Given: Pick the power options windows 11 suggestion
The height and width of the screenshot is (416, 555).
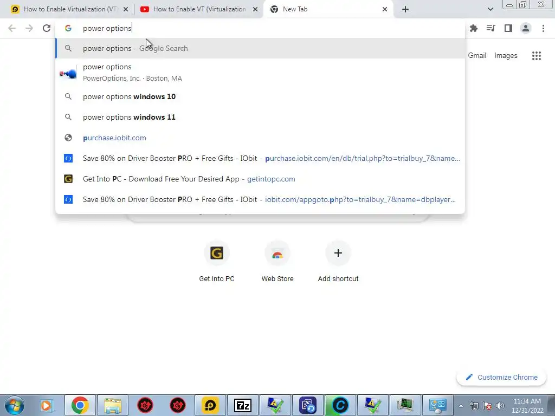Looking at the screenshot, I should pos(260,117).
